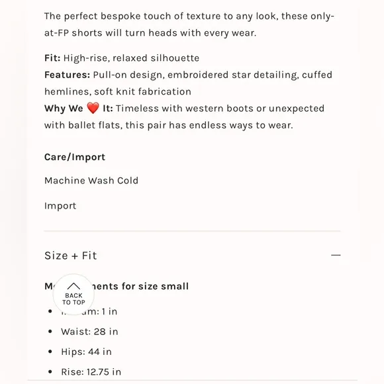Select the Care/Import heading
This screenshot has width=384, height=384.
coord(75,157)
